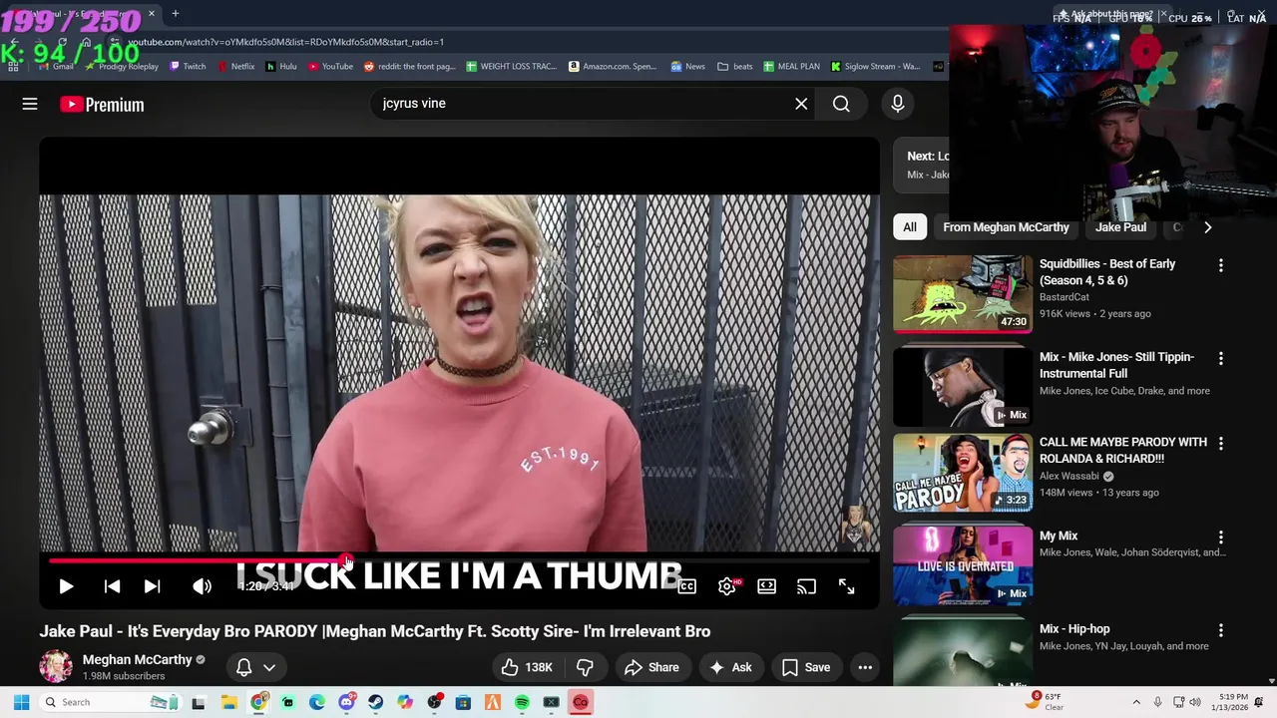Toggle closed captions on the player
Screen dimensions: 1277x718
[x=686, y=586]
